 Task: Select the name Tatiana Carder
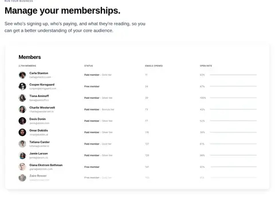point(40,142)
